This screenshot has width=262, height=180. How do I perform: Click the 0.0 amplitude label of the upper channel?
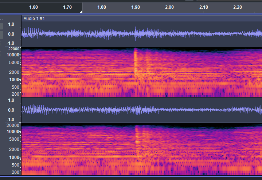pos(11,34)
